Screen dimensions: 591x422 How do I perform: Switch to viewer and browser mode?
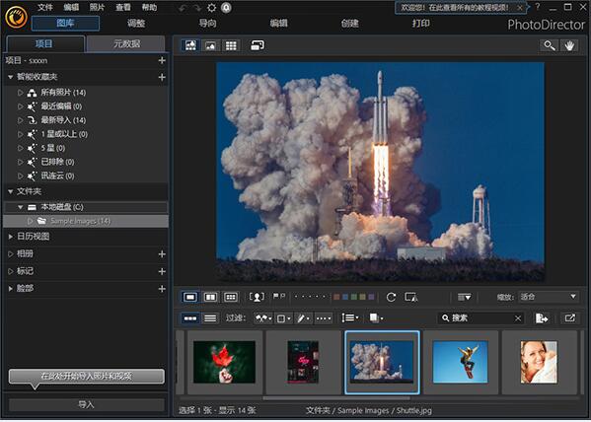pyautogui.click(x=190, y=45)
